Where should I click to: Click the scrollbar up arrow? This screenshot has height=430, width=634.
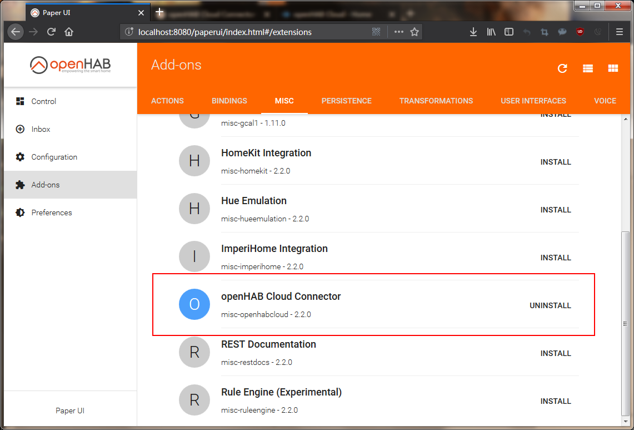pyautogui.click(x=625, y=119)
